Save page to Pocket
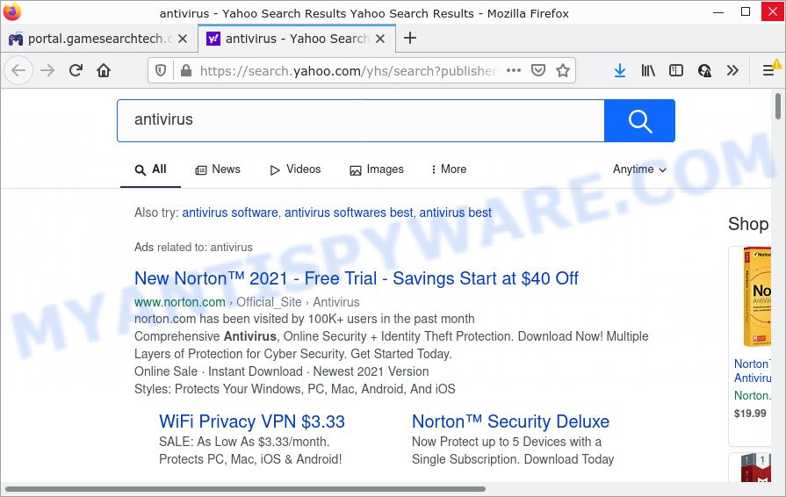The height and width of the screenshot is (497, 786). pyautogui.click(x=537, y=70)
